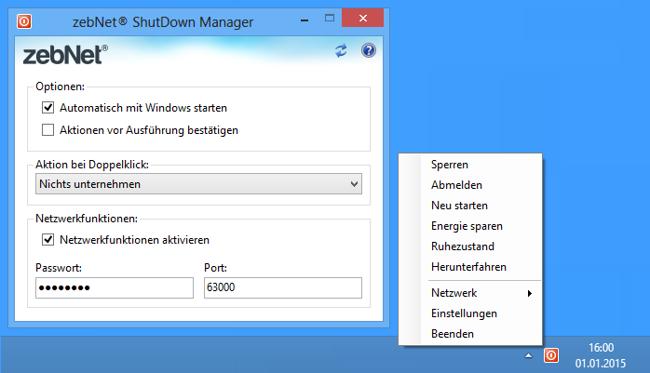Enable Aktionen vor Ausführung bestätigen checkbox
The width and height of the screenshot is (650, 373).
(47, 130)
